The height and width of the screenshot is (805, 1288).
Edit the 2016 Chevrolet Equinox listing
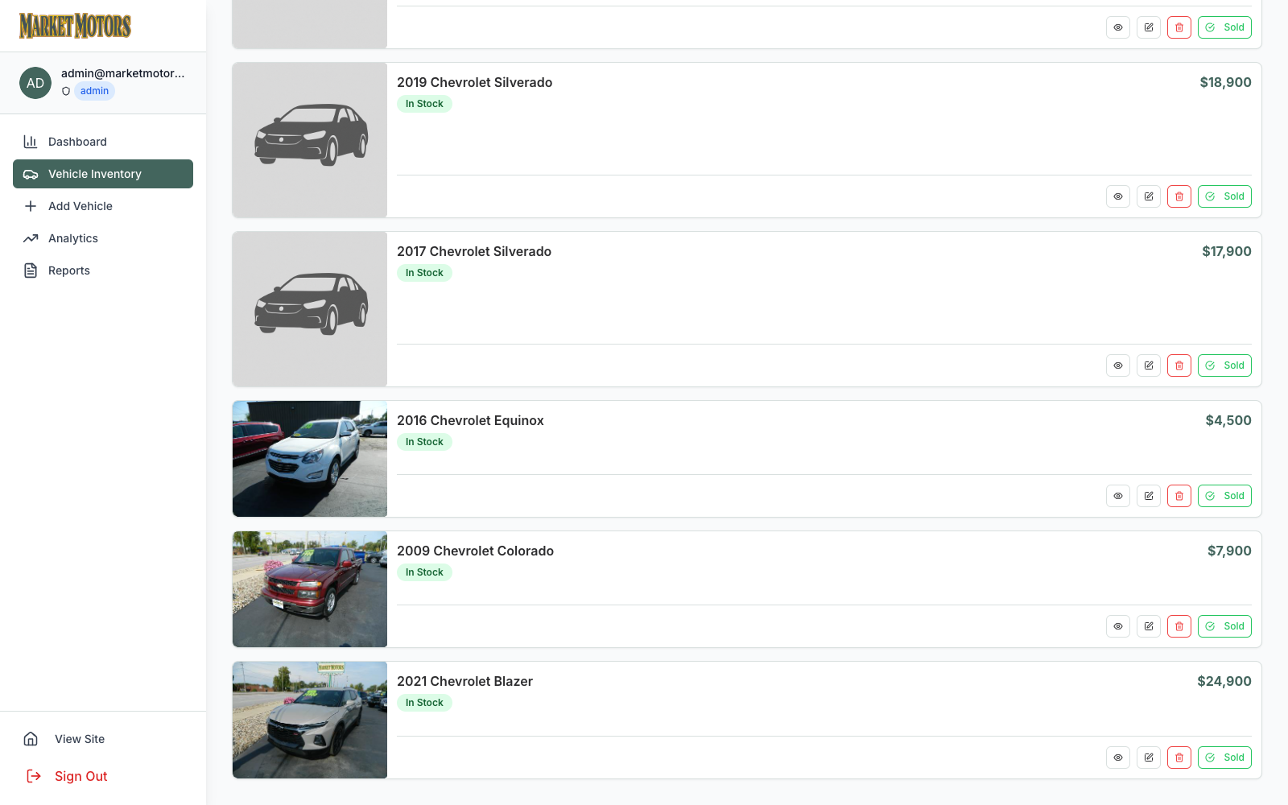pyautogui.click(x=1149, y=496)
